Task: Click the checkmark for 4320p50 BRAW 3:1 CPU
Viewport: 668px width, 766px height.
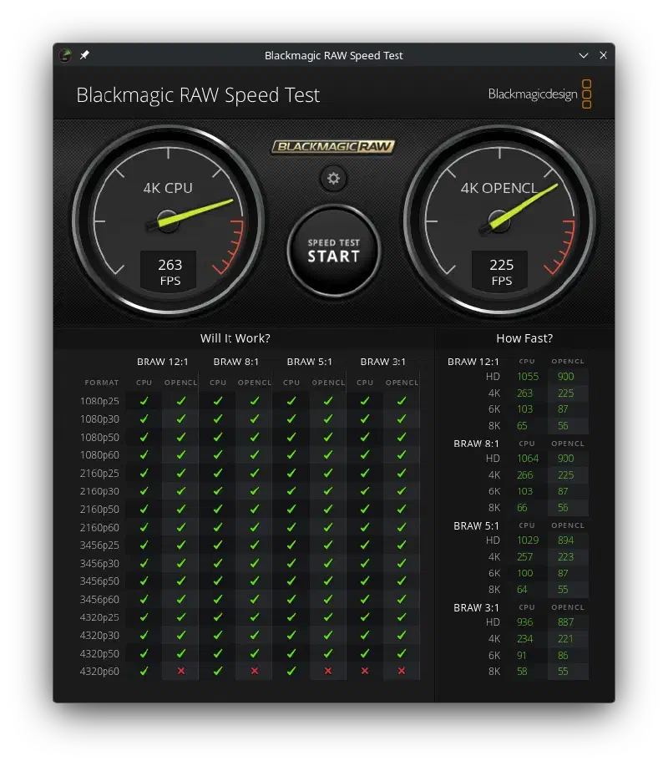Action: [365, 653]
